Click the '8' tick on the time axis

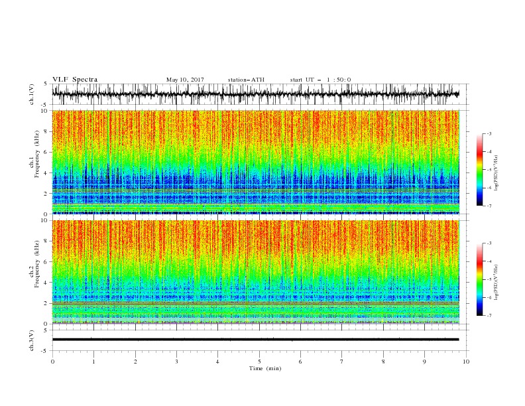pos(383,362)
